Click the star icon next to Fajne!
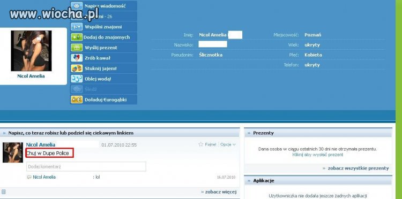This screenshot has height=199, width=402. 201,144
